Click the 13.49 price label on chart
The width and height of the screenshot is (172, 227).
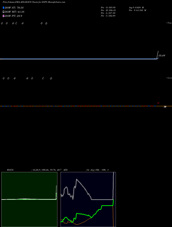(x=162, y=56)
